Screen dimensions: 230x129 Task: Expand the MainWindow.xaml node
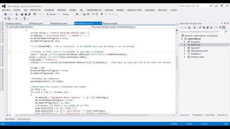(185, 51)
